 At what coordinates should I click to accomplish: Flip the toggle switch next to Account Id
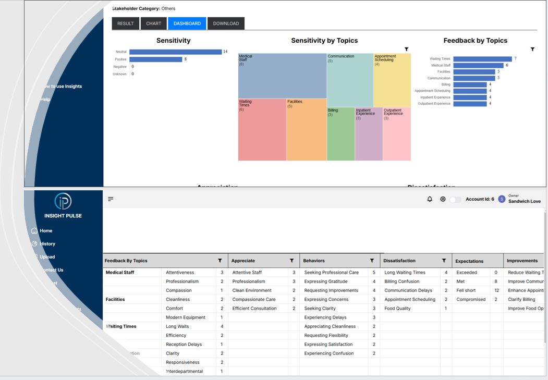[454, 199]
